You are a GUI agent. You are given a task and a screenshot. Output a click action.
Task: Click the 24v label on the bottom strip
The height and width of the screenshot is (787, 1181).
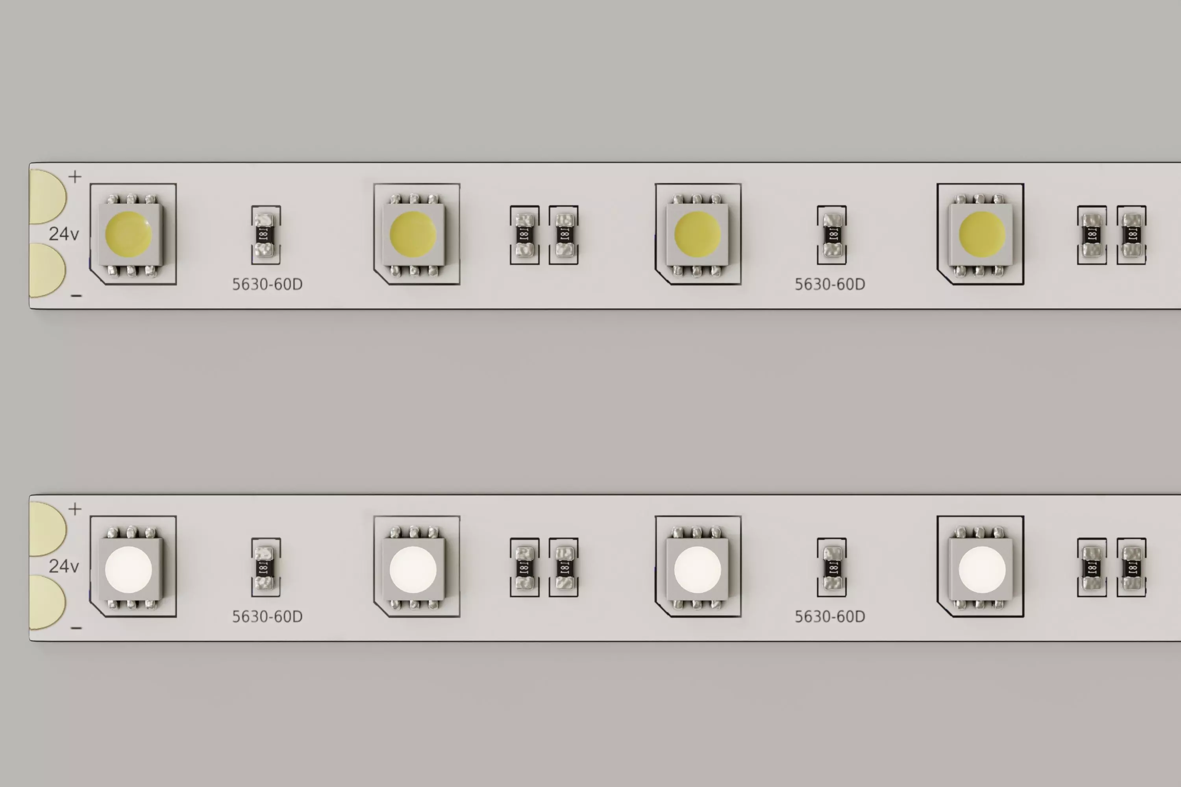64,567
